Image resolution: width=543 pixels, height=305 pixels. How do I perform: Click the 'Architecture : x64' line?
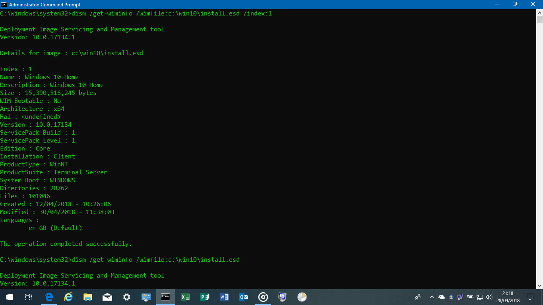tap(32, 109)
